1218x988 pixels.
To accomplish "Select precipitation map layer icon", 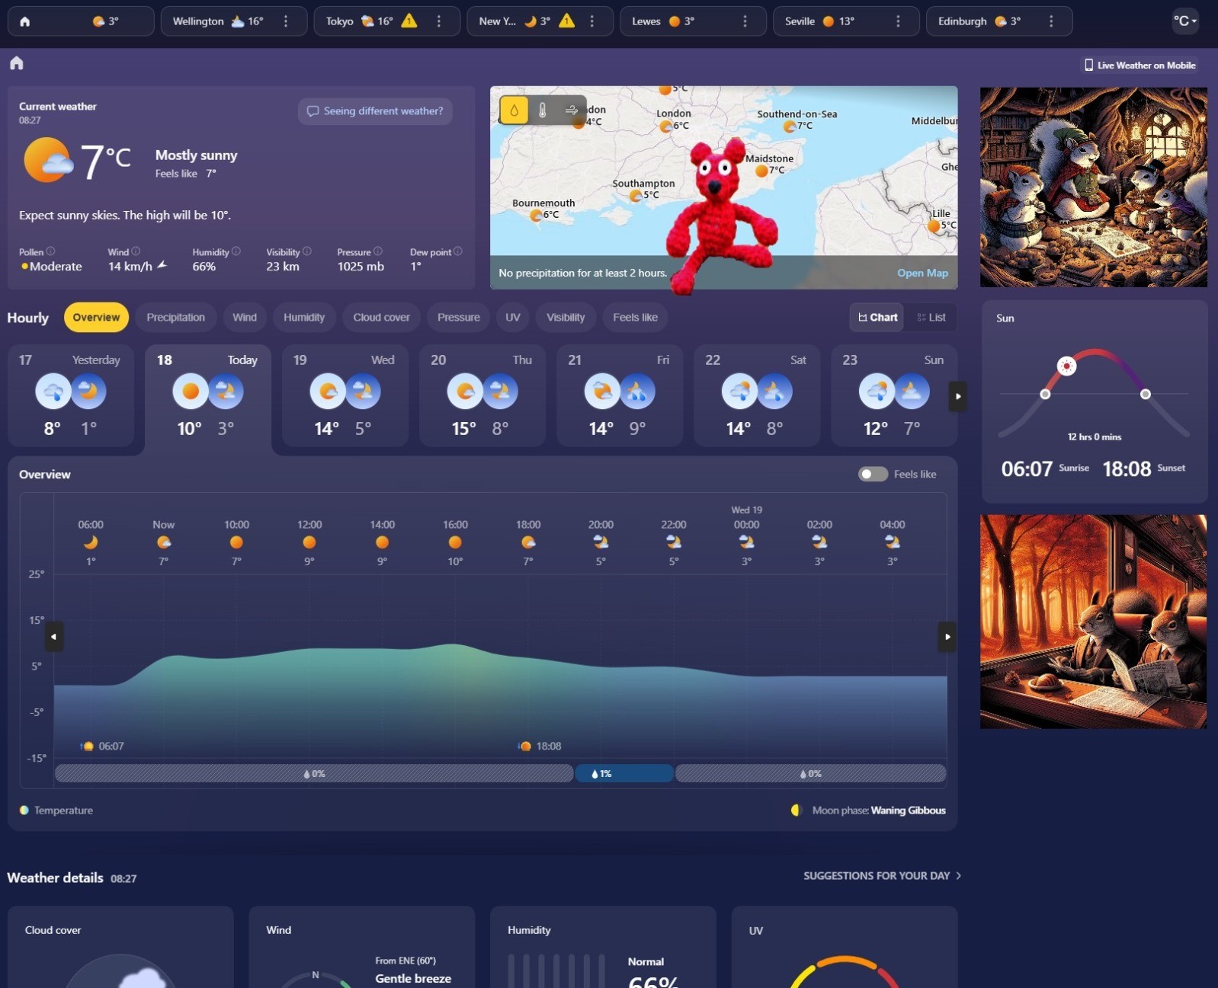I will pos(514,110).
